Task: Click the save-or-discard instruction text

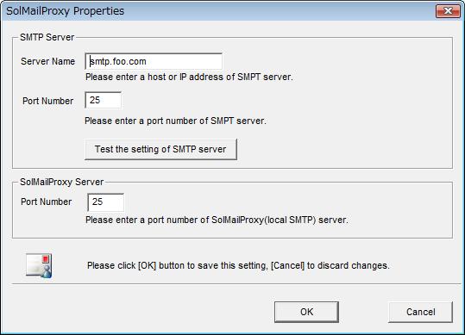Action: pyautogui.click(x=238, y=265)
